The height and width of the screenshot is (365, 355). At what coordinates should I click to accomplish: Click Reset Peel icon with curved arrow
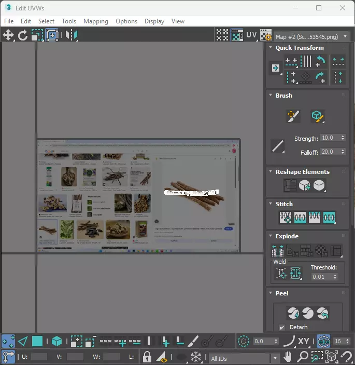click(322, 313)
